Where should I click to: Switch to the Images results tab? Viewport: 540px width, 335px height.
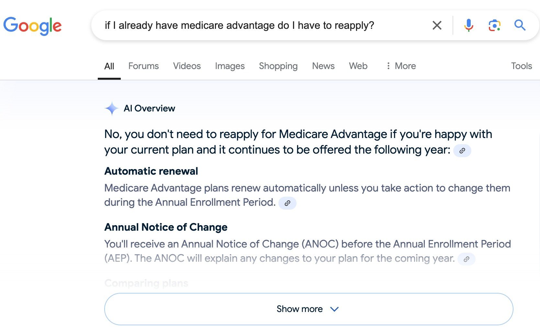(230, 66)
